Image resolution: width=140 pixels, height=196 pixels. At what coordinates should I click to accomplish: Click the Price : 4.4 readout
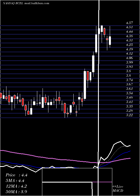click(16, 175)
